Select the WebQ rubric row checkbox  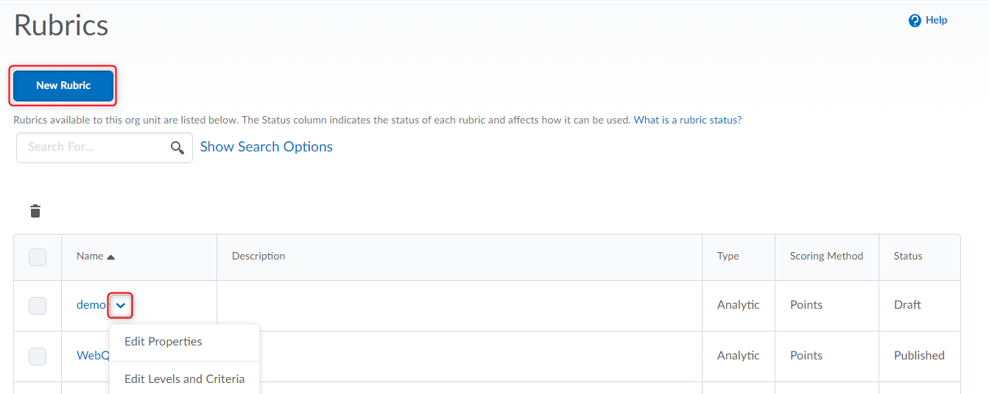click(x=38, y=356)
